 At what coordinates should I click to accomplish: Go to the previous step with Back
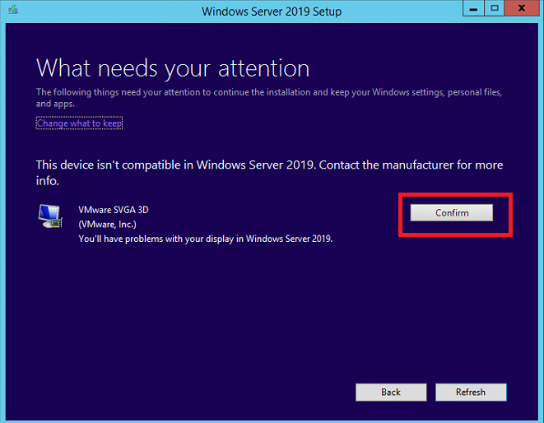391,392
